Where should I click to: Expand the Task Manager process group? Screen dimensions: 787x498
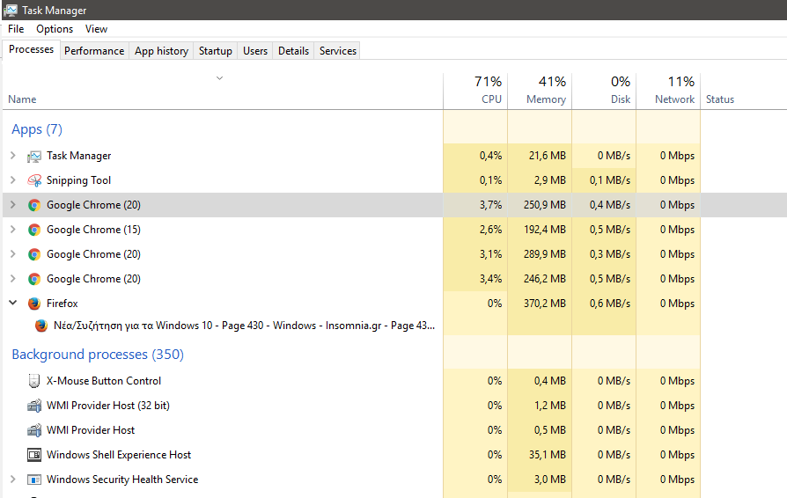[x=13, y=156]
